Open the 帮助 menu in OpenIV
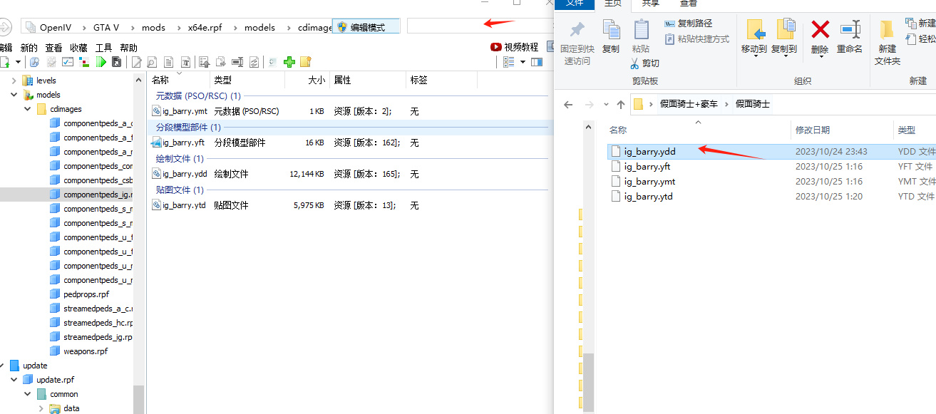This screenshot has height=414, width=936. [x=129, y=48]
